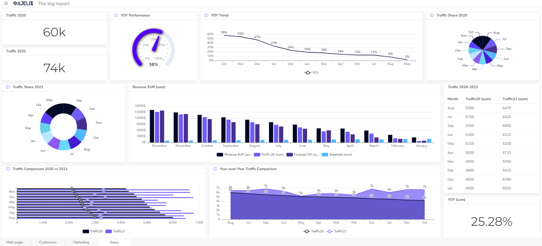Click info icon beside YOY Performance
Image resolution: width=542 pixels, height=246 pixels.
coord(116,15)
